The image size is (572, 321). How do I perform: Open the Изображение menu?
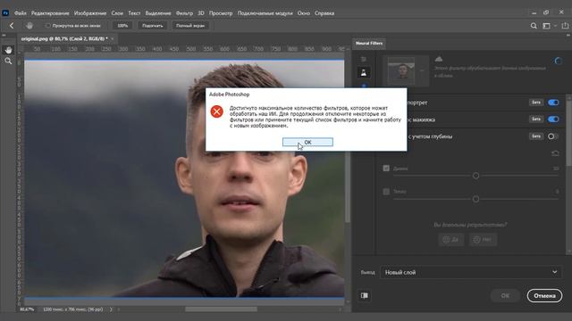pyautogui.click(x=90, y=13)
